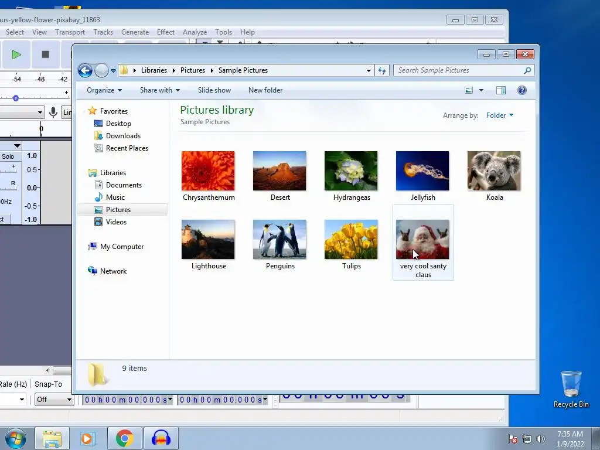
Task: Click New folder button
Action: (x=265, y=90)
